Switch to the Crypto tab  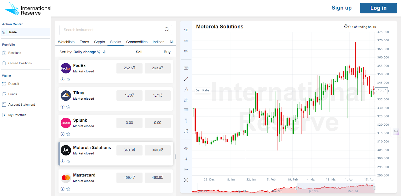pos(99,42)
